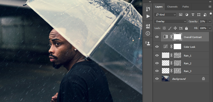Image resolution: width=213 pixels, height=102 pixels.
Task: Open the Actions panel play icon
Action: (148, 16)
